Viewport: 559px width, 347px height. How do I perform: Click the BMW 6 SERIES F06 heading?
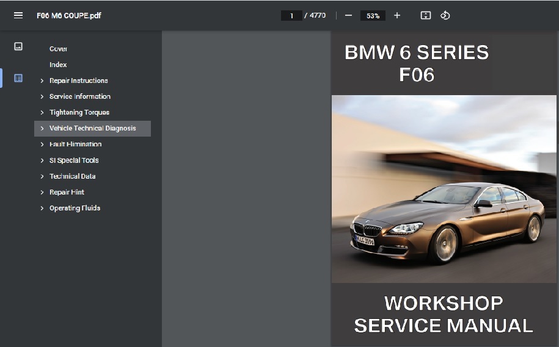tap(417, 63)
